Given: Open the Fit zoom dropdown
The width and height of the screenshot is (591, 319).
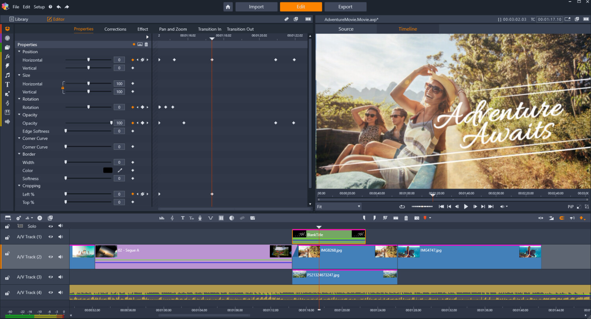Looking at the screenshot, I should [x=339, y=207].
